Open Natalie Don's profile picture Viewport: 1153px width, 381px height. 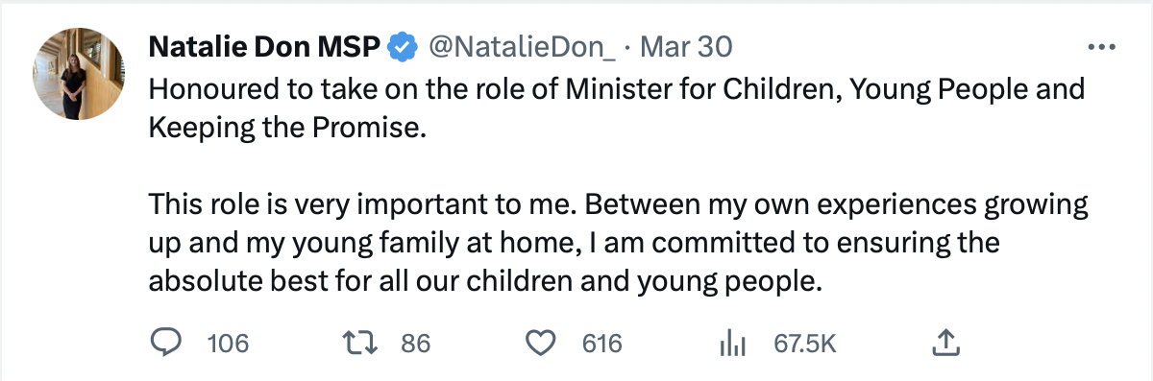click(x=80, y=74)
